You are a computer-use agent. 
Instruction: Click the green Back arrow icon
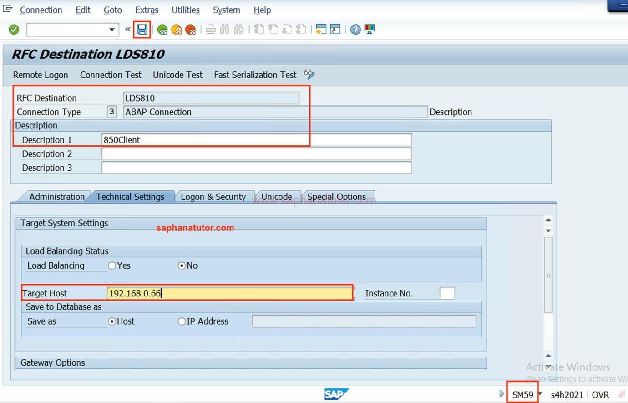[162, 30]
